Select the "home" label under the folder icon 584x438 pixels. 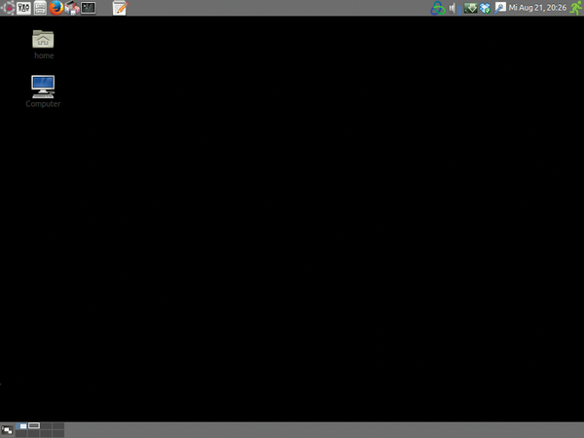coord(44,55)
